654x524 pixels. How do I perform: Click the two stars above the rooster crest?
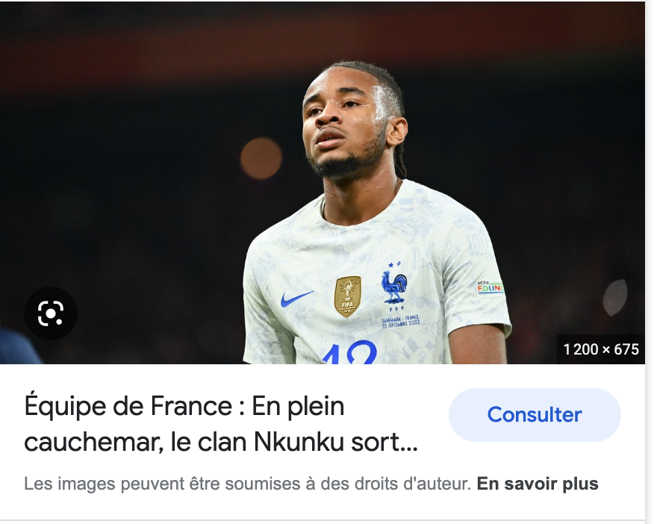pos(394,264)
